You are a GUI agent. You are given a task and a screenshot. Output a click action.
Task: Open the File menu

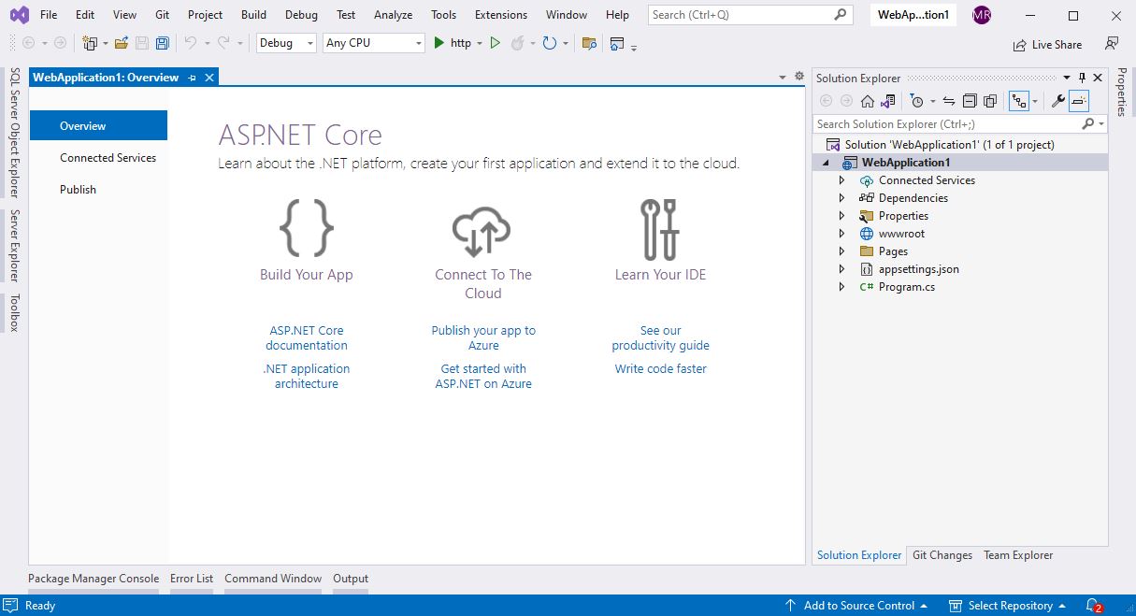[x=49, y=15]
